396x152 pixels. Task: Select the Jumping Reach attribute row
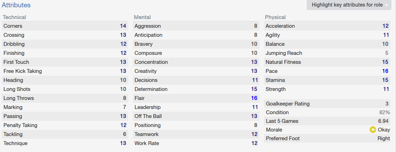click(327, 53)
